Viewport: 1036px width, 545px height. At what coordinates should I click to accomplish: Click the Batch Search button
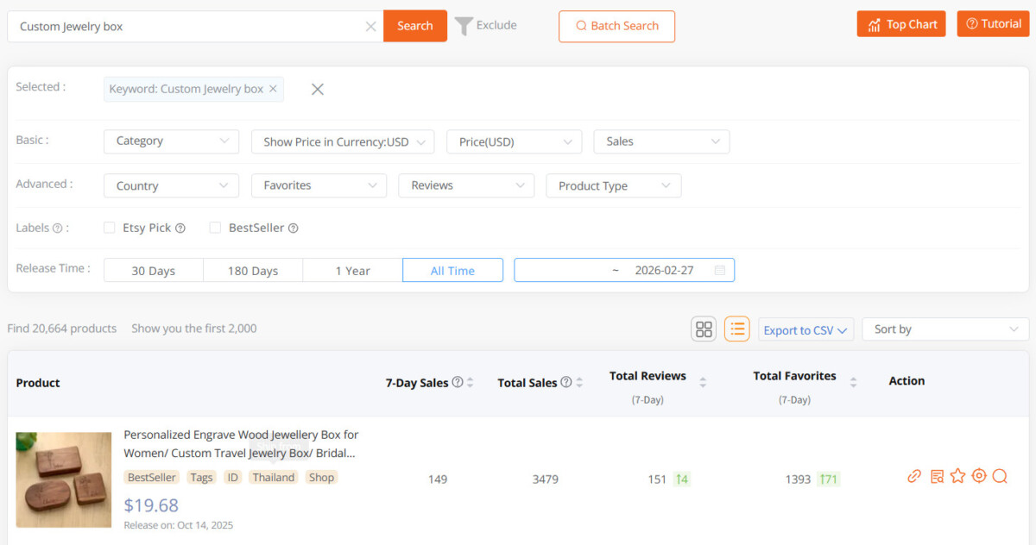pyautogui.click(x=616, y=26)
